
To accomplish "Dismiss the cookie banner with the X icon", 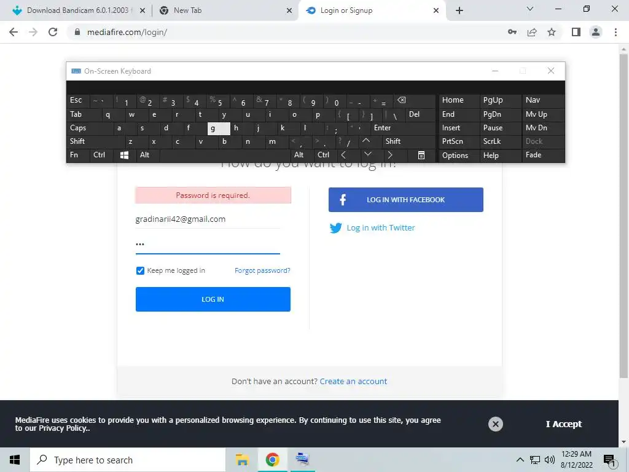I will [x=496, y=424].
